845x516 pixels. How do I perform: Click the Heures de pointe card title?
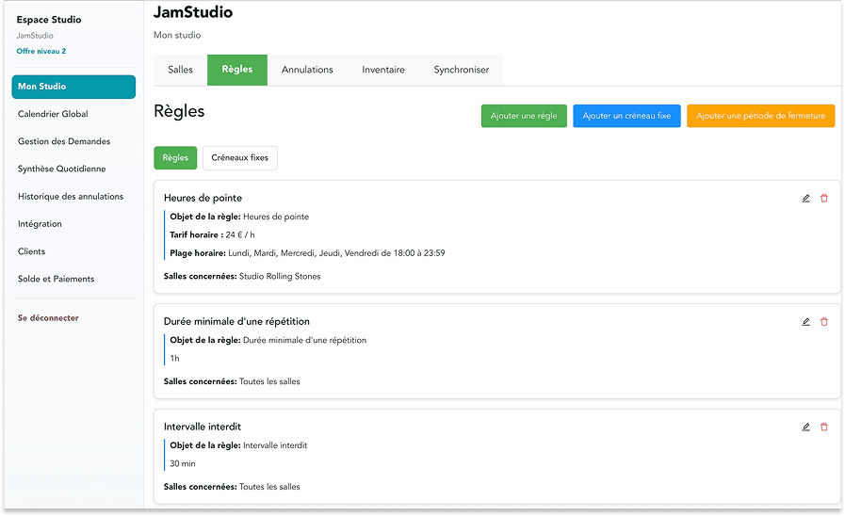pos(203,198)
